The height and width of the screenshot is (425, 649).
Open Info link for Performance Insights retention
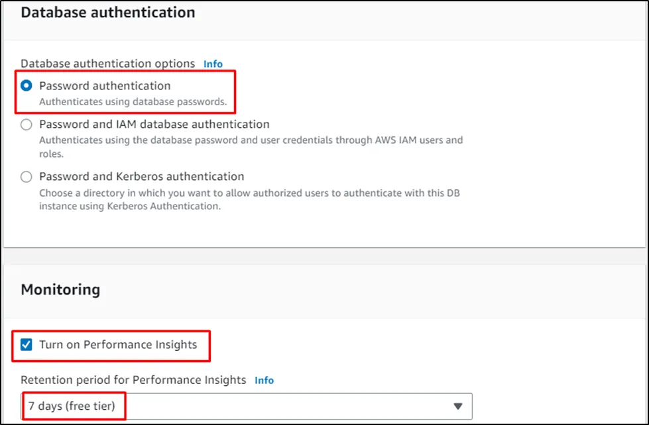tap(264, 381)
